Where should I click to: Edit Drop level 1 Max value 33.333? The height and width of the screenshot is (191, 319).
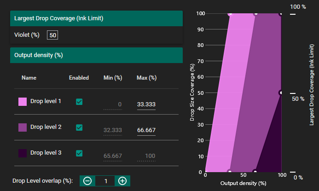click(x=145, y=104)
